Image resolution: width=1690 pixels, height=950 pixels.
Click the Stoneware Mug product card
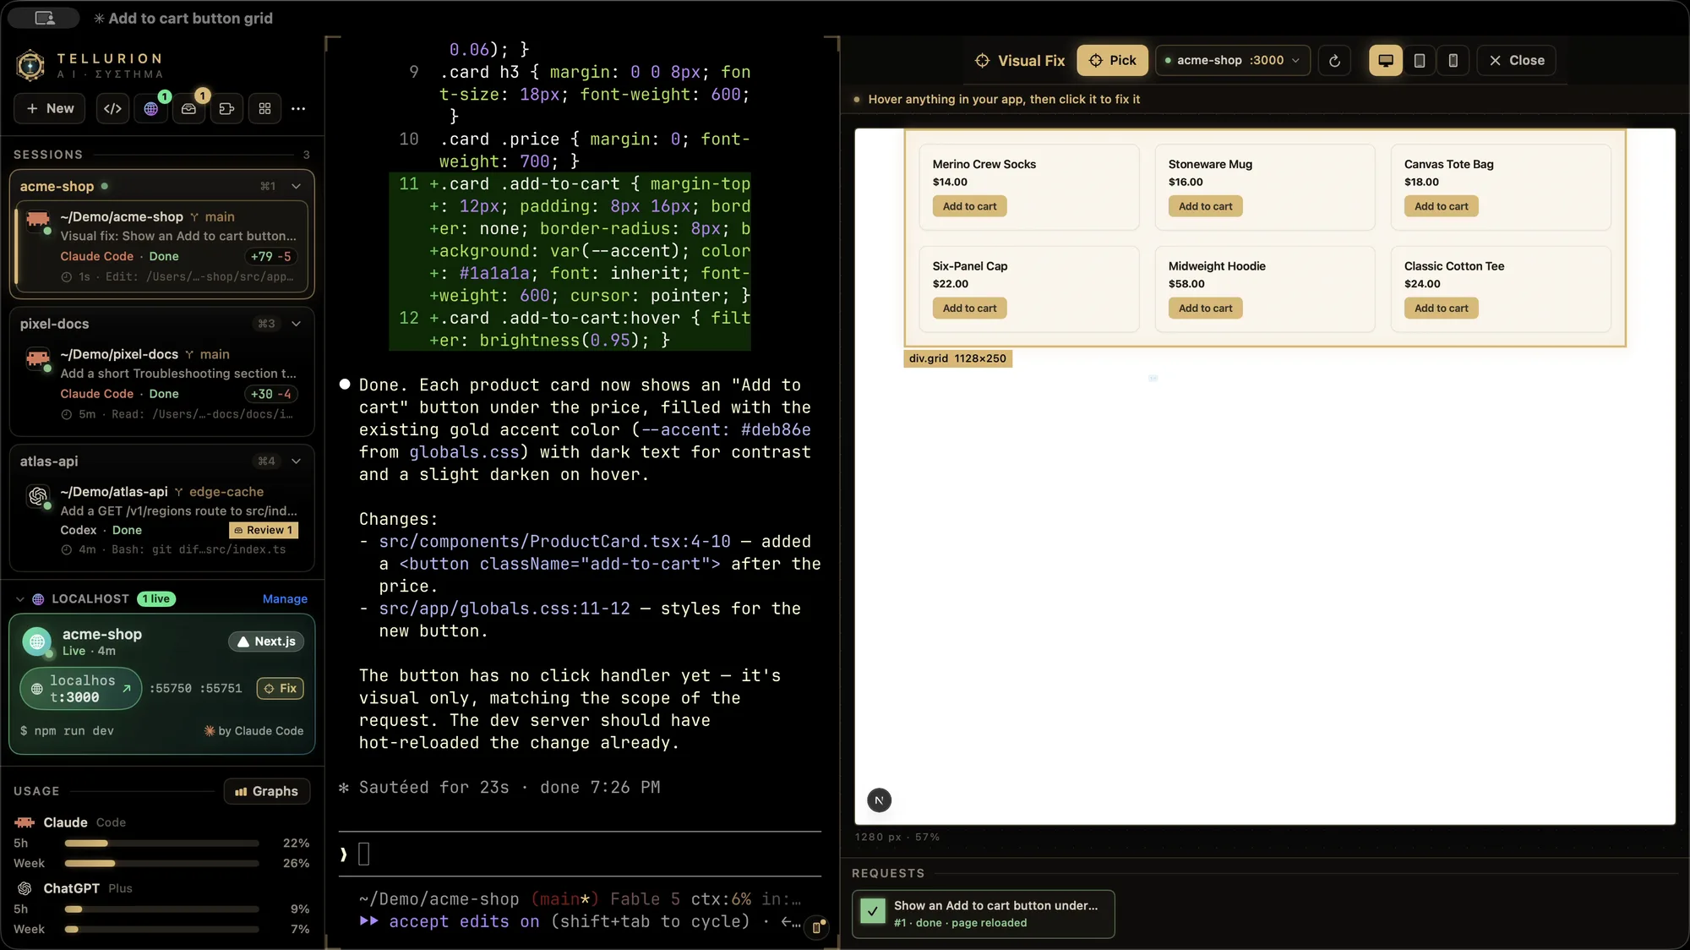tap(1264, 187)
